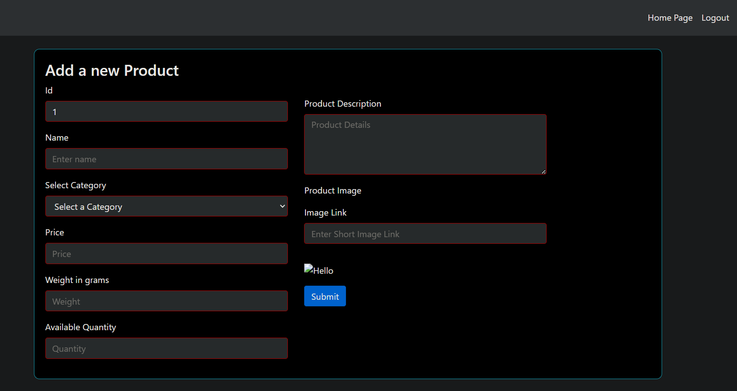Click the 'Name' field label
737x391 pixels.
[x=57, y=138]
